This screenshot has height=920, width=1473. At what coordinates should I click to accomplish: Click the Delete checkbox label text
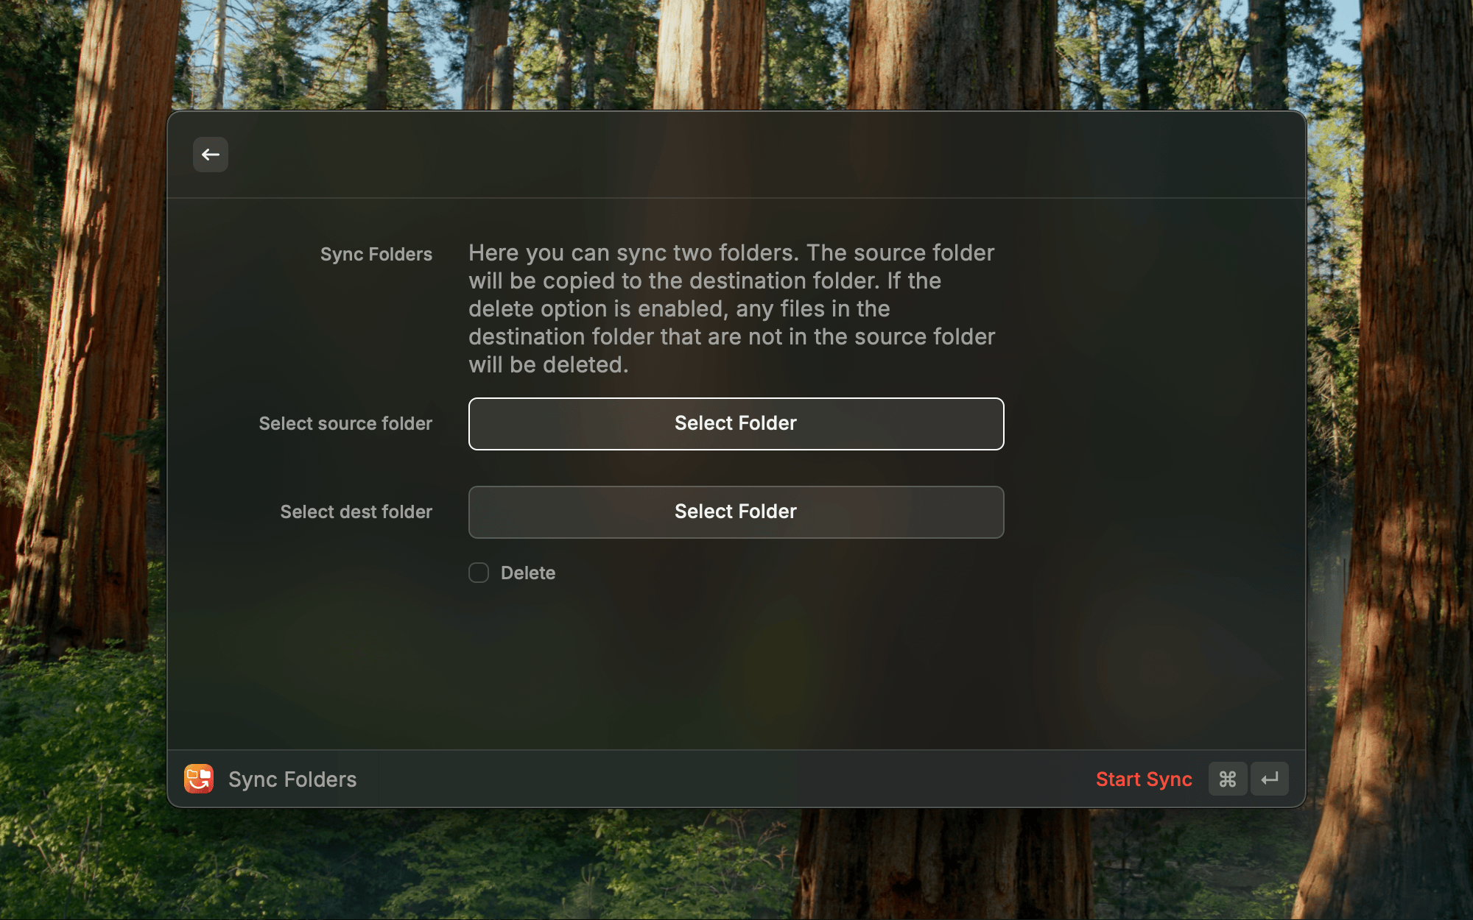528,573
